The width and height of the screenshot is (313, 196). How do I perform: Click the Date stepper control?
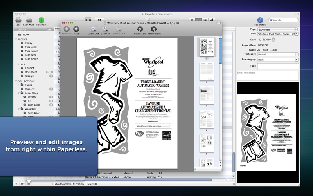[273, 39]
